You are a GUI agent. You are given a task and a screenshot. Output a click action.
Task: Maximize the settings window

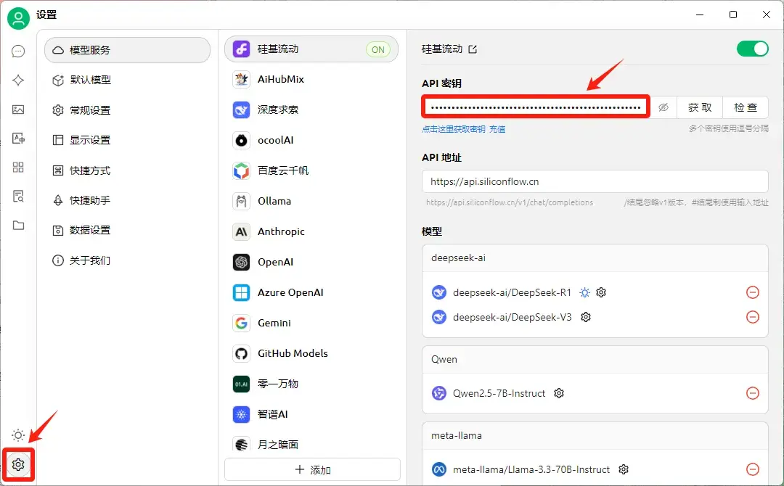pos(733,15)
